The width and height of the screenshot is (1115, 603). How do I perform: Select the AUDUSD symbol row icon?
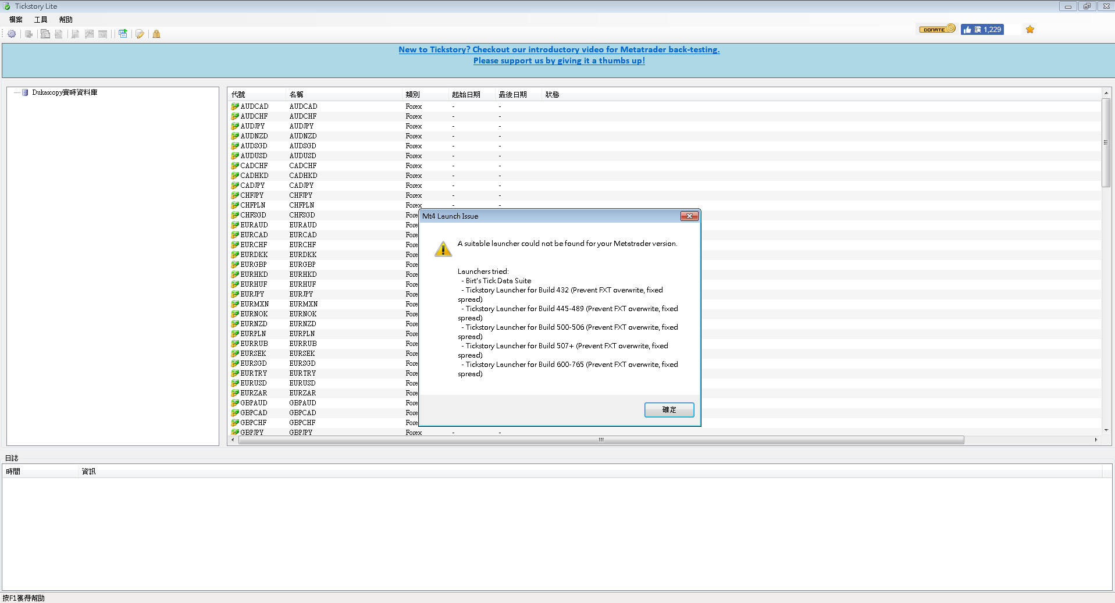click(x=235, y=156)
